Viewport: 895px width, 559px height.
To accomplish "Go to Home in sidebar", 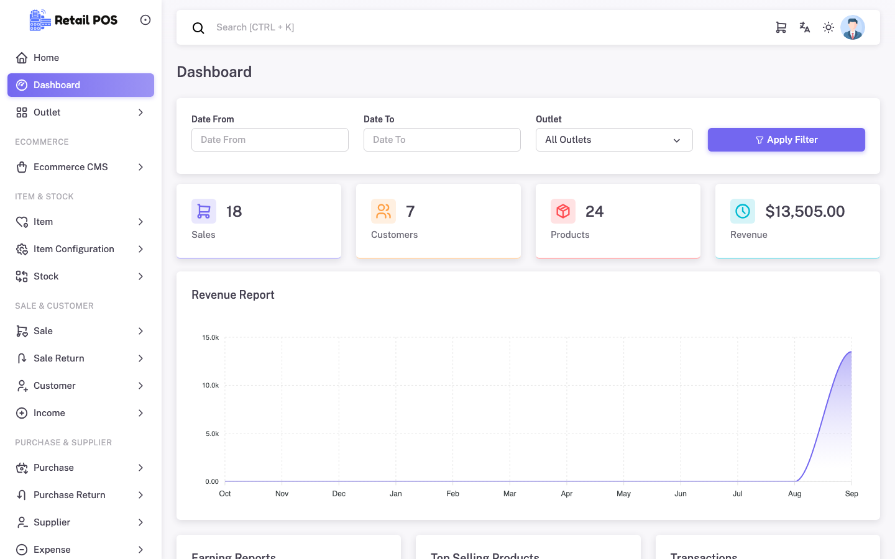I will pyautogui.click(x=81, y=58).
